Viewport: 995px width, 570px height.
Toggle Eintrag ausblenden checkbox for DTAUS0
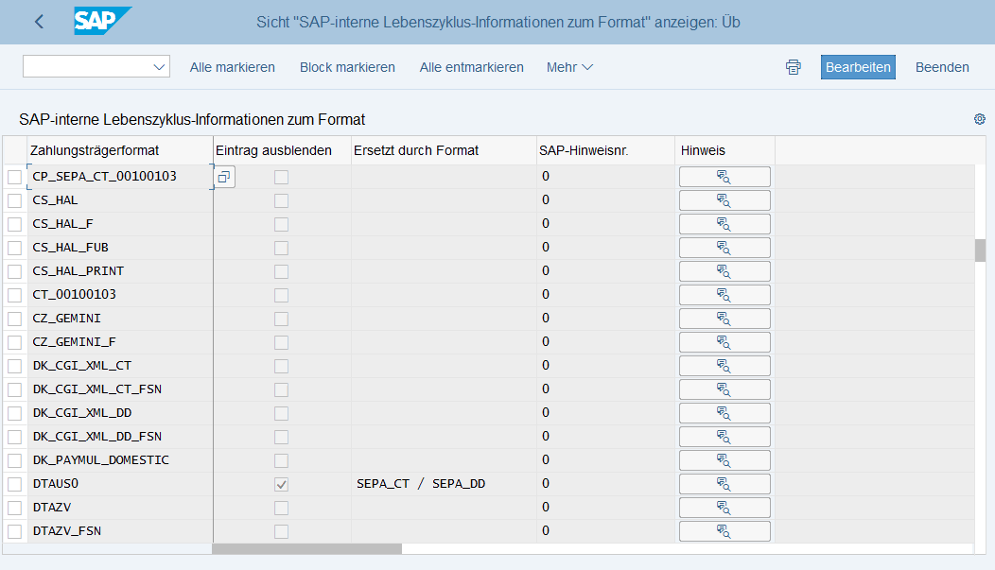point(281,484)
